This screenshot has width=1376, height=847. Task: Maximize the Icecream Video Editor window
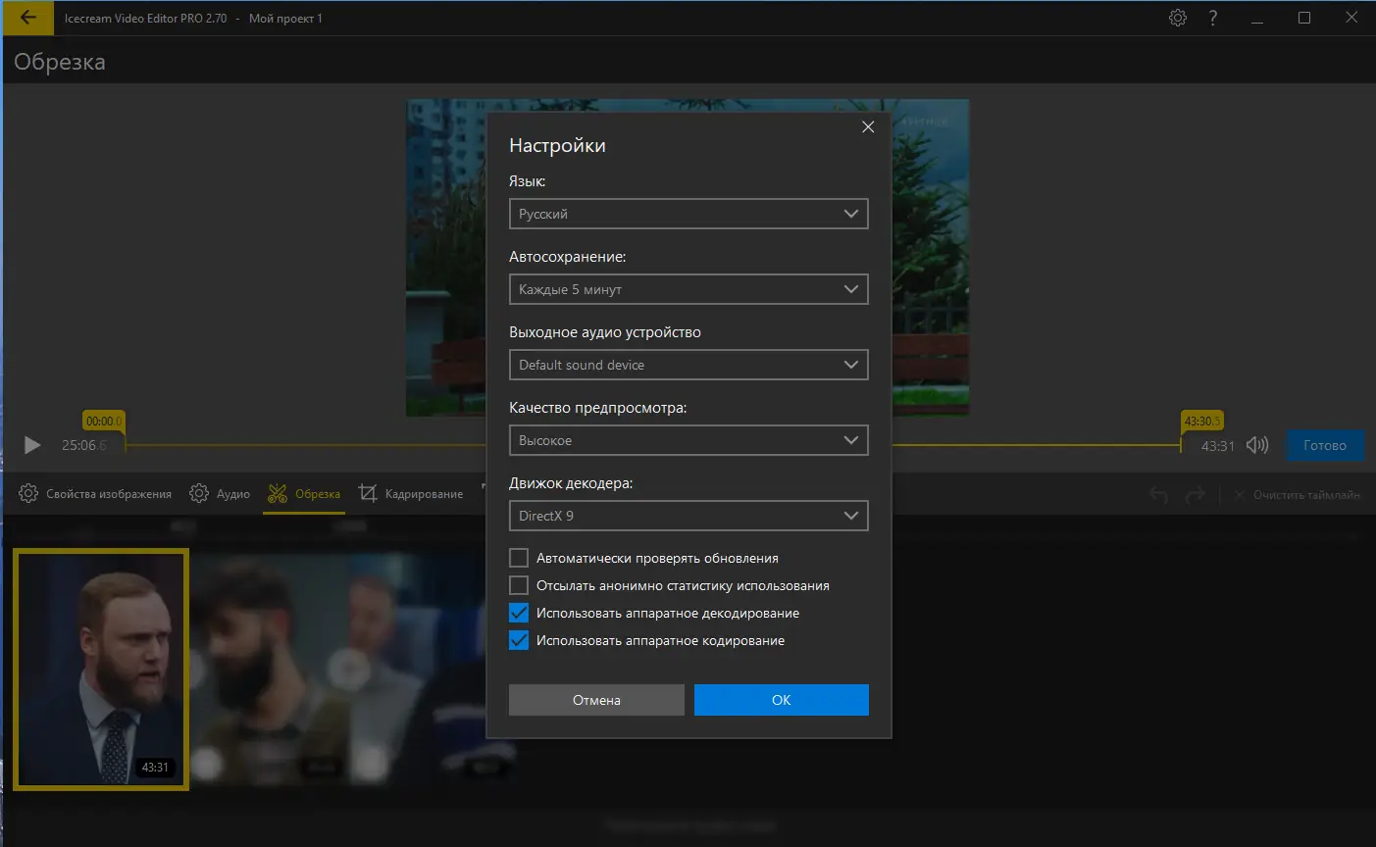coord(1304,18)
